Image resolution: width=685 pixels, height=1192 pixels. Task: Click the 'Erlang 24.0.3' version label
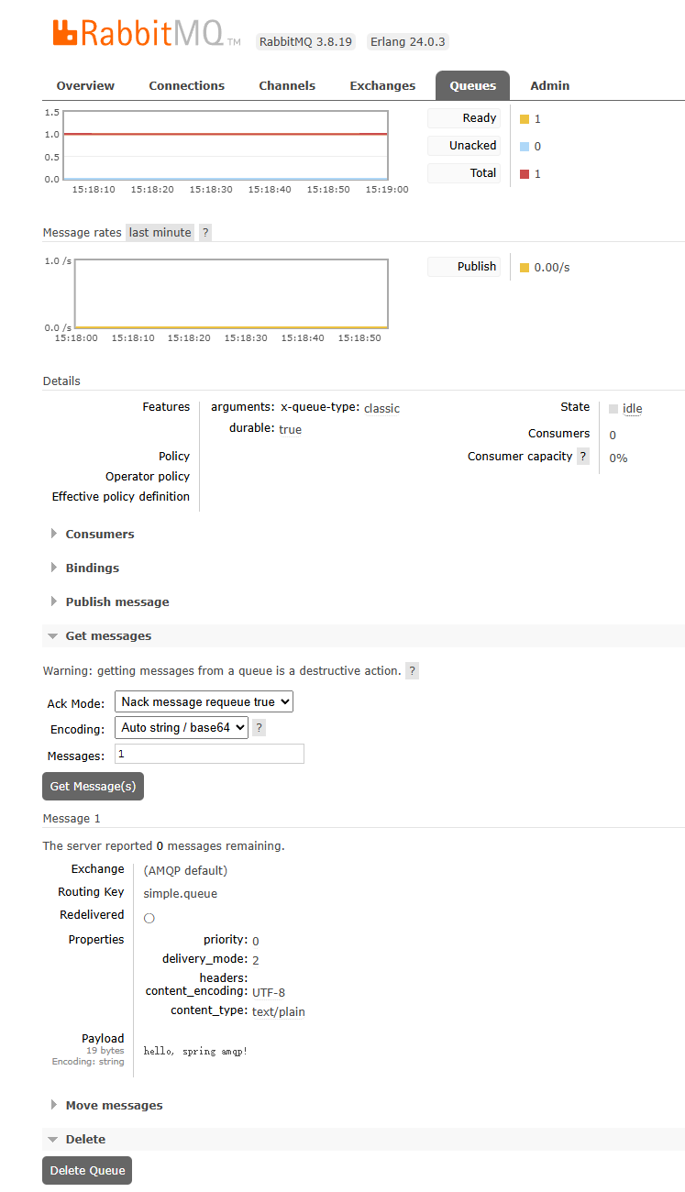coord(407,42)
